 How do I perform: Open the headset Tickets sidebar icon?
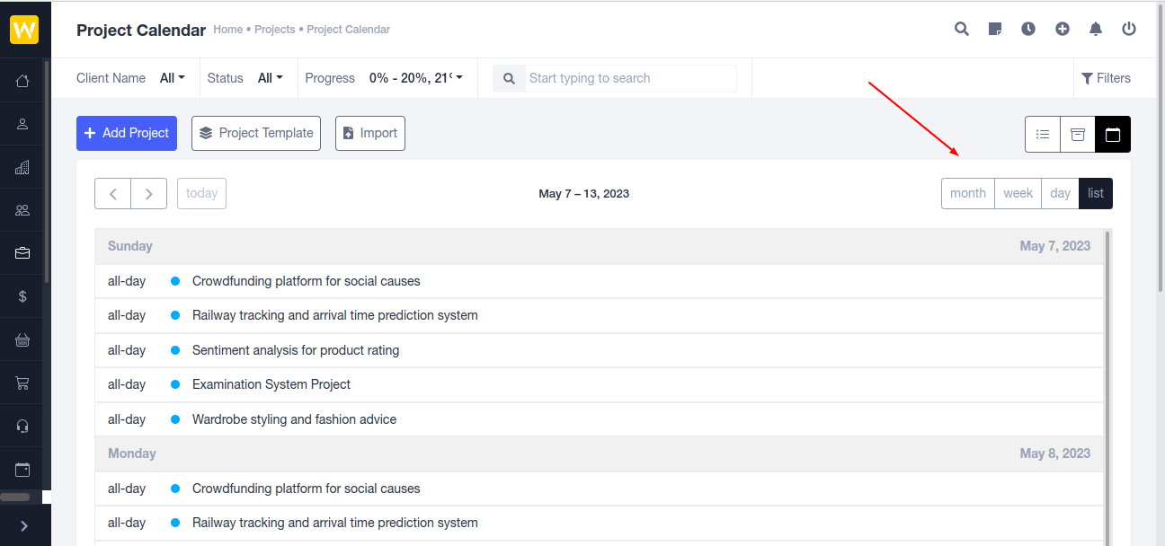(23, 426)
